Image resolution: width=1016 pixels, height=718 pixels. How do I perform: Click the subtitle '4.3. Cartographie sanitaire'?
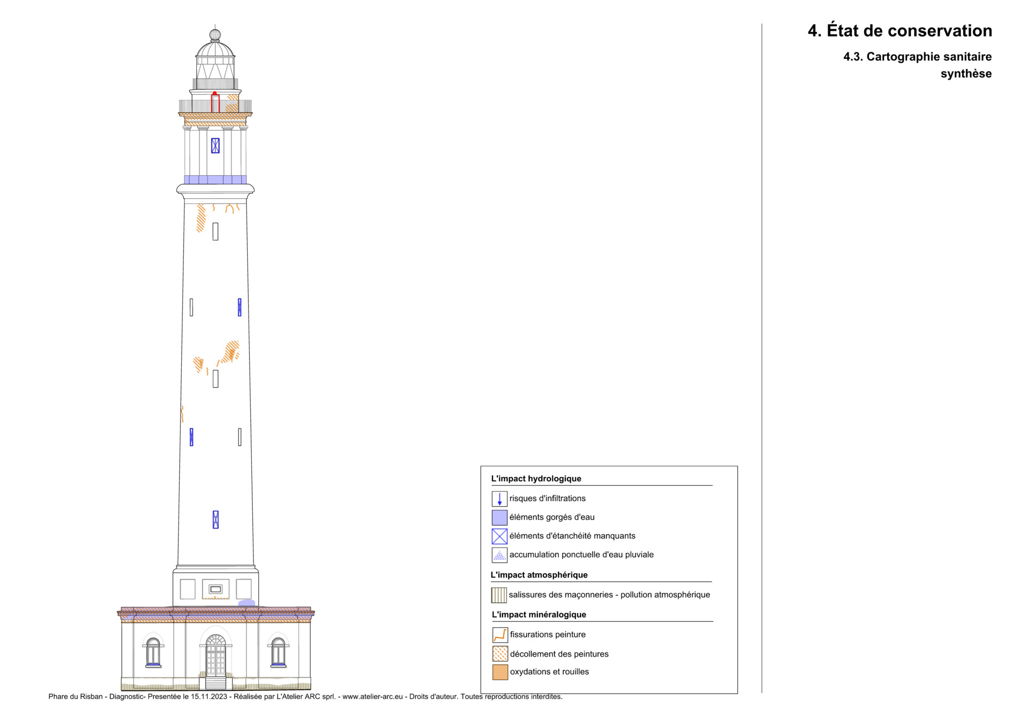[918, 57]
